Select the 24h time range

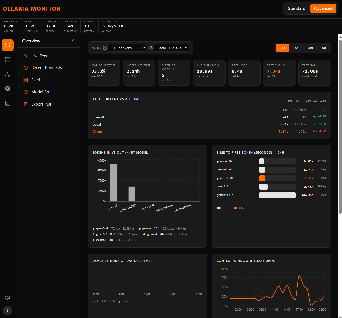[x=283, y=48]
